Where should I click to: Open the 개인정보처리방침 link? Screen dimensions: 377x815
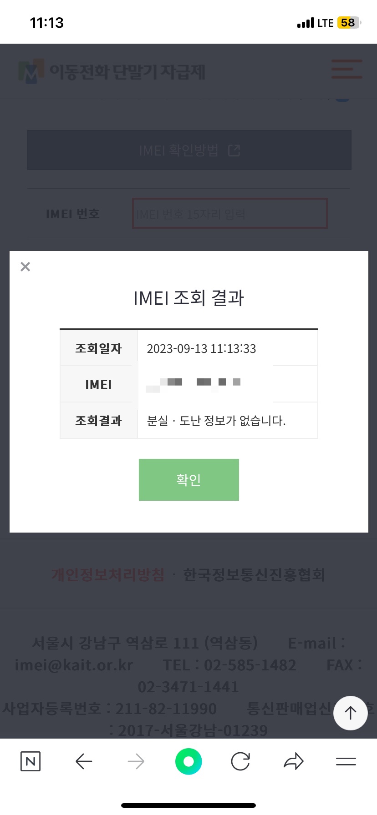(x=108, y=575)
